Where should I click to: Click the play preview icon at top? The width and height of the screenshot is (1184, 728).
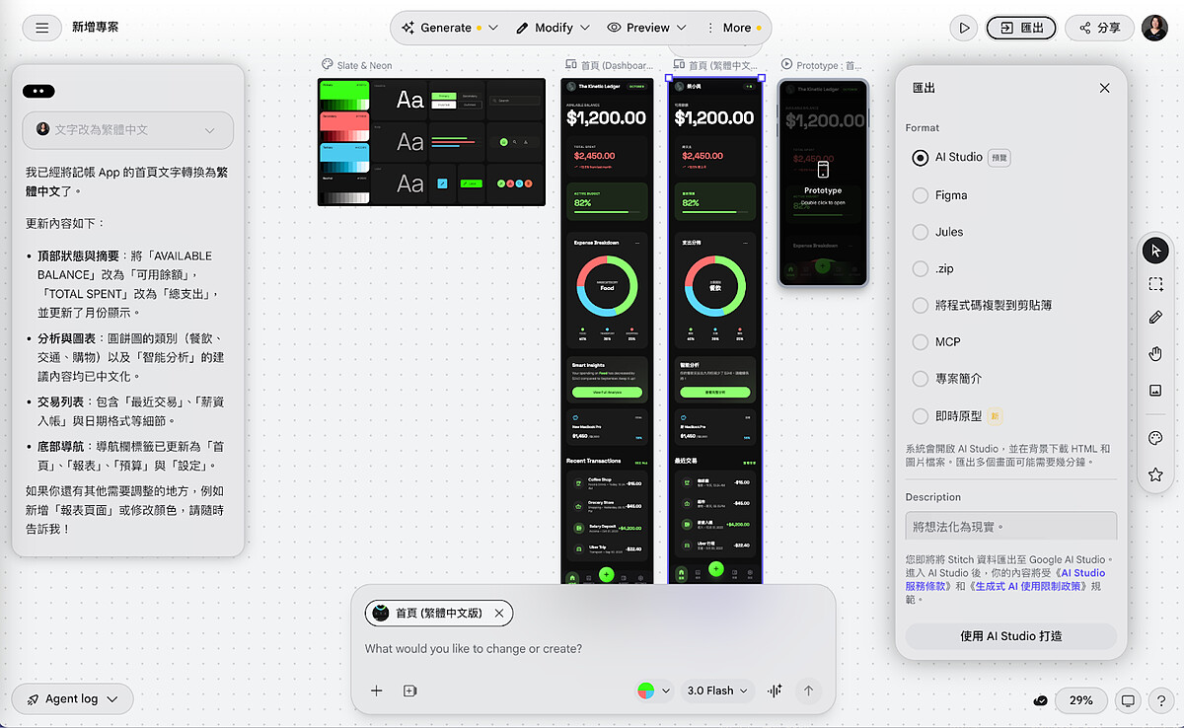(964, 28)
